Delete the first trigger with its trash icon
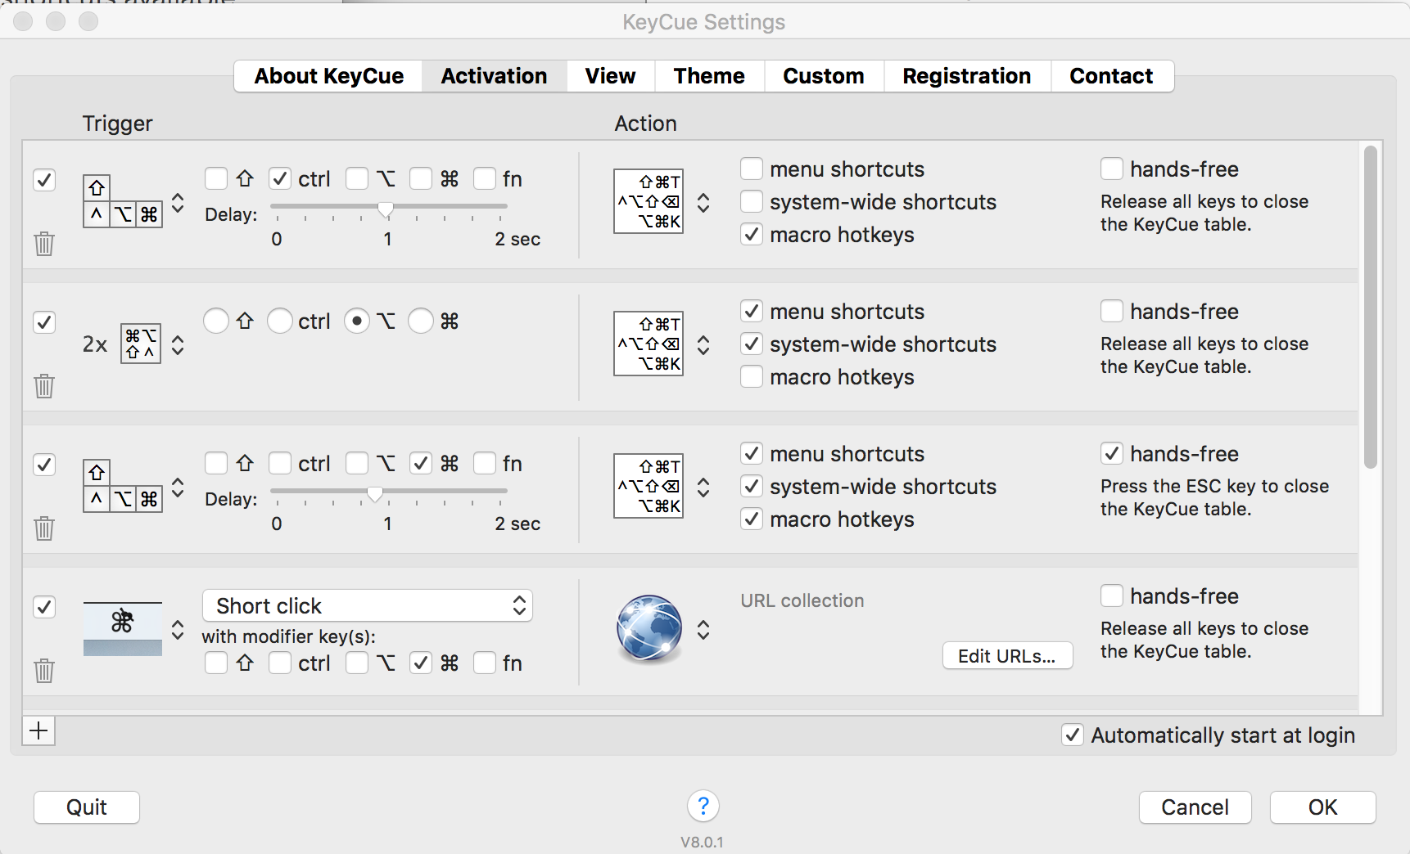 click(x=44, y=244)
